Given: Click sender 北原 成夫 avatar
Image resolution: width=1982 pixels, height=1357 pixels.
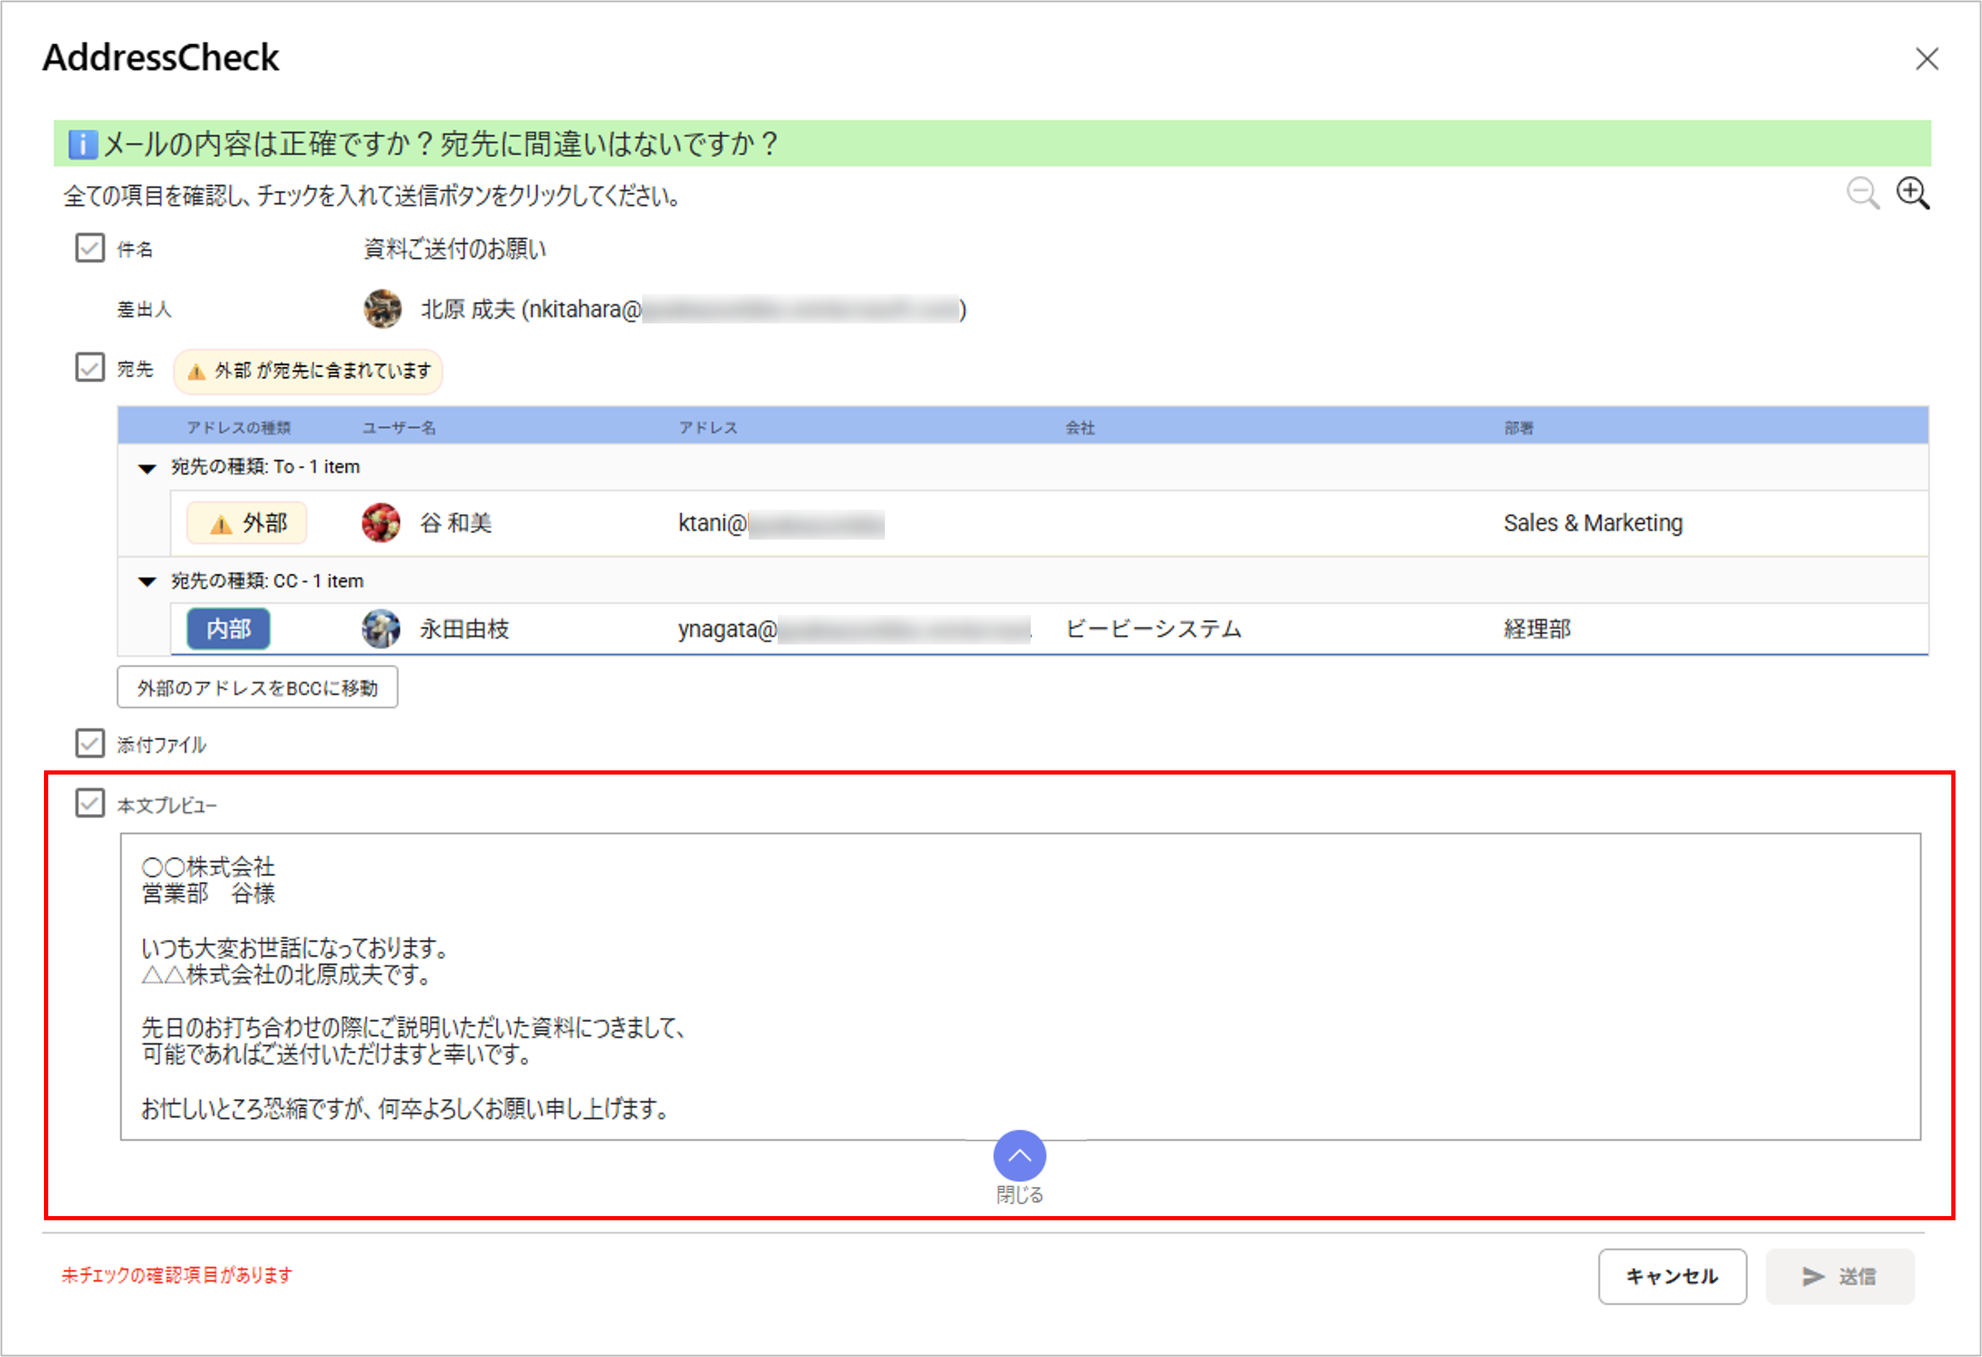Looking at the screenshot, I should pos(382,309).
